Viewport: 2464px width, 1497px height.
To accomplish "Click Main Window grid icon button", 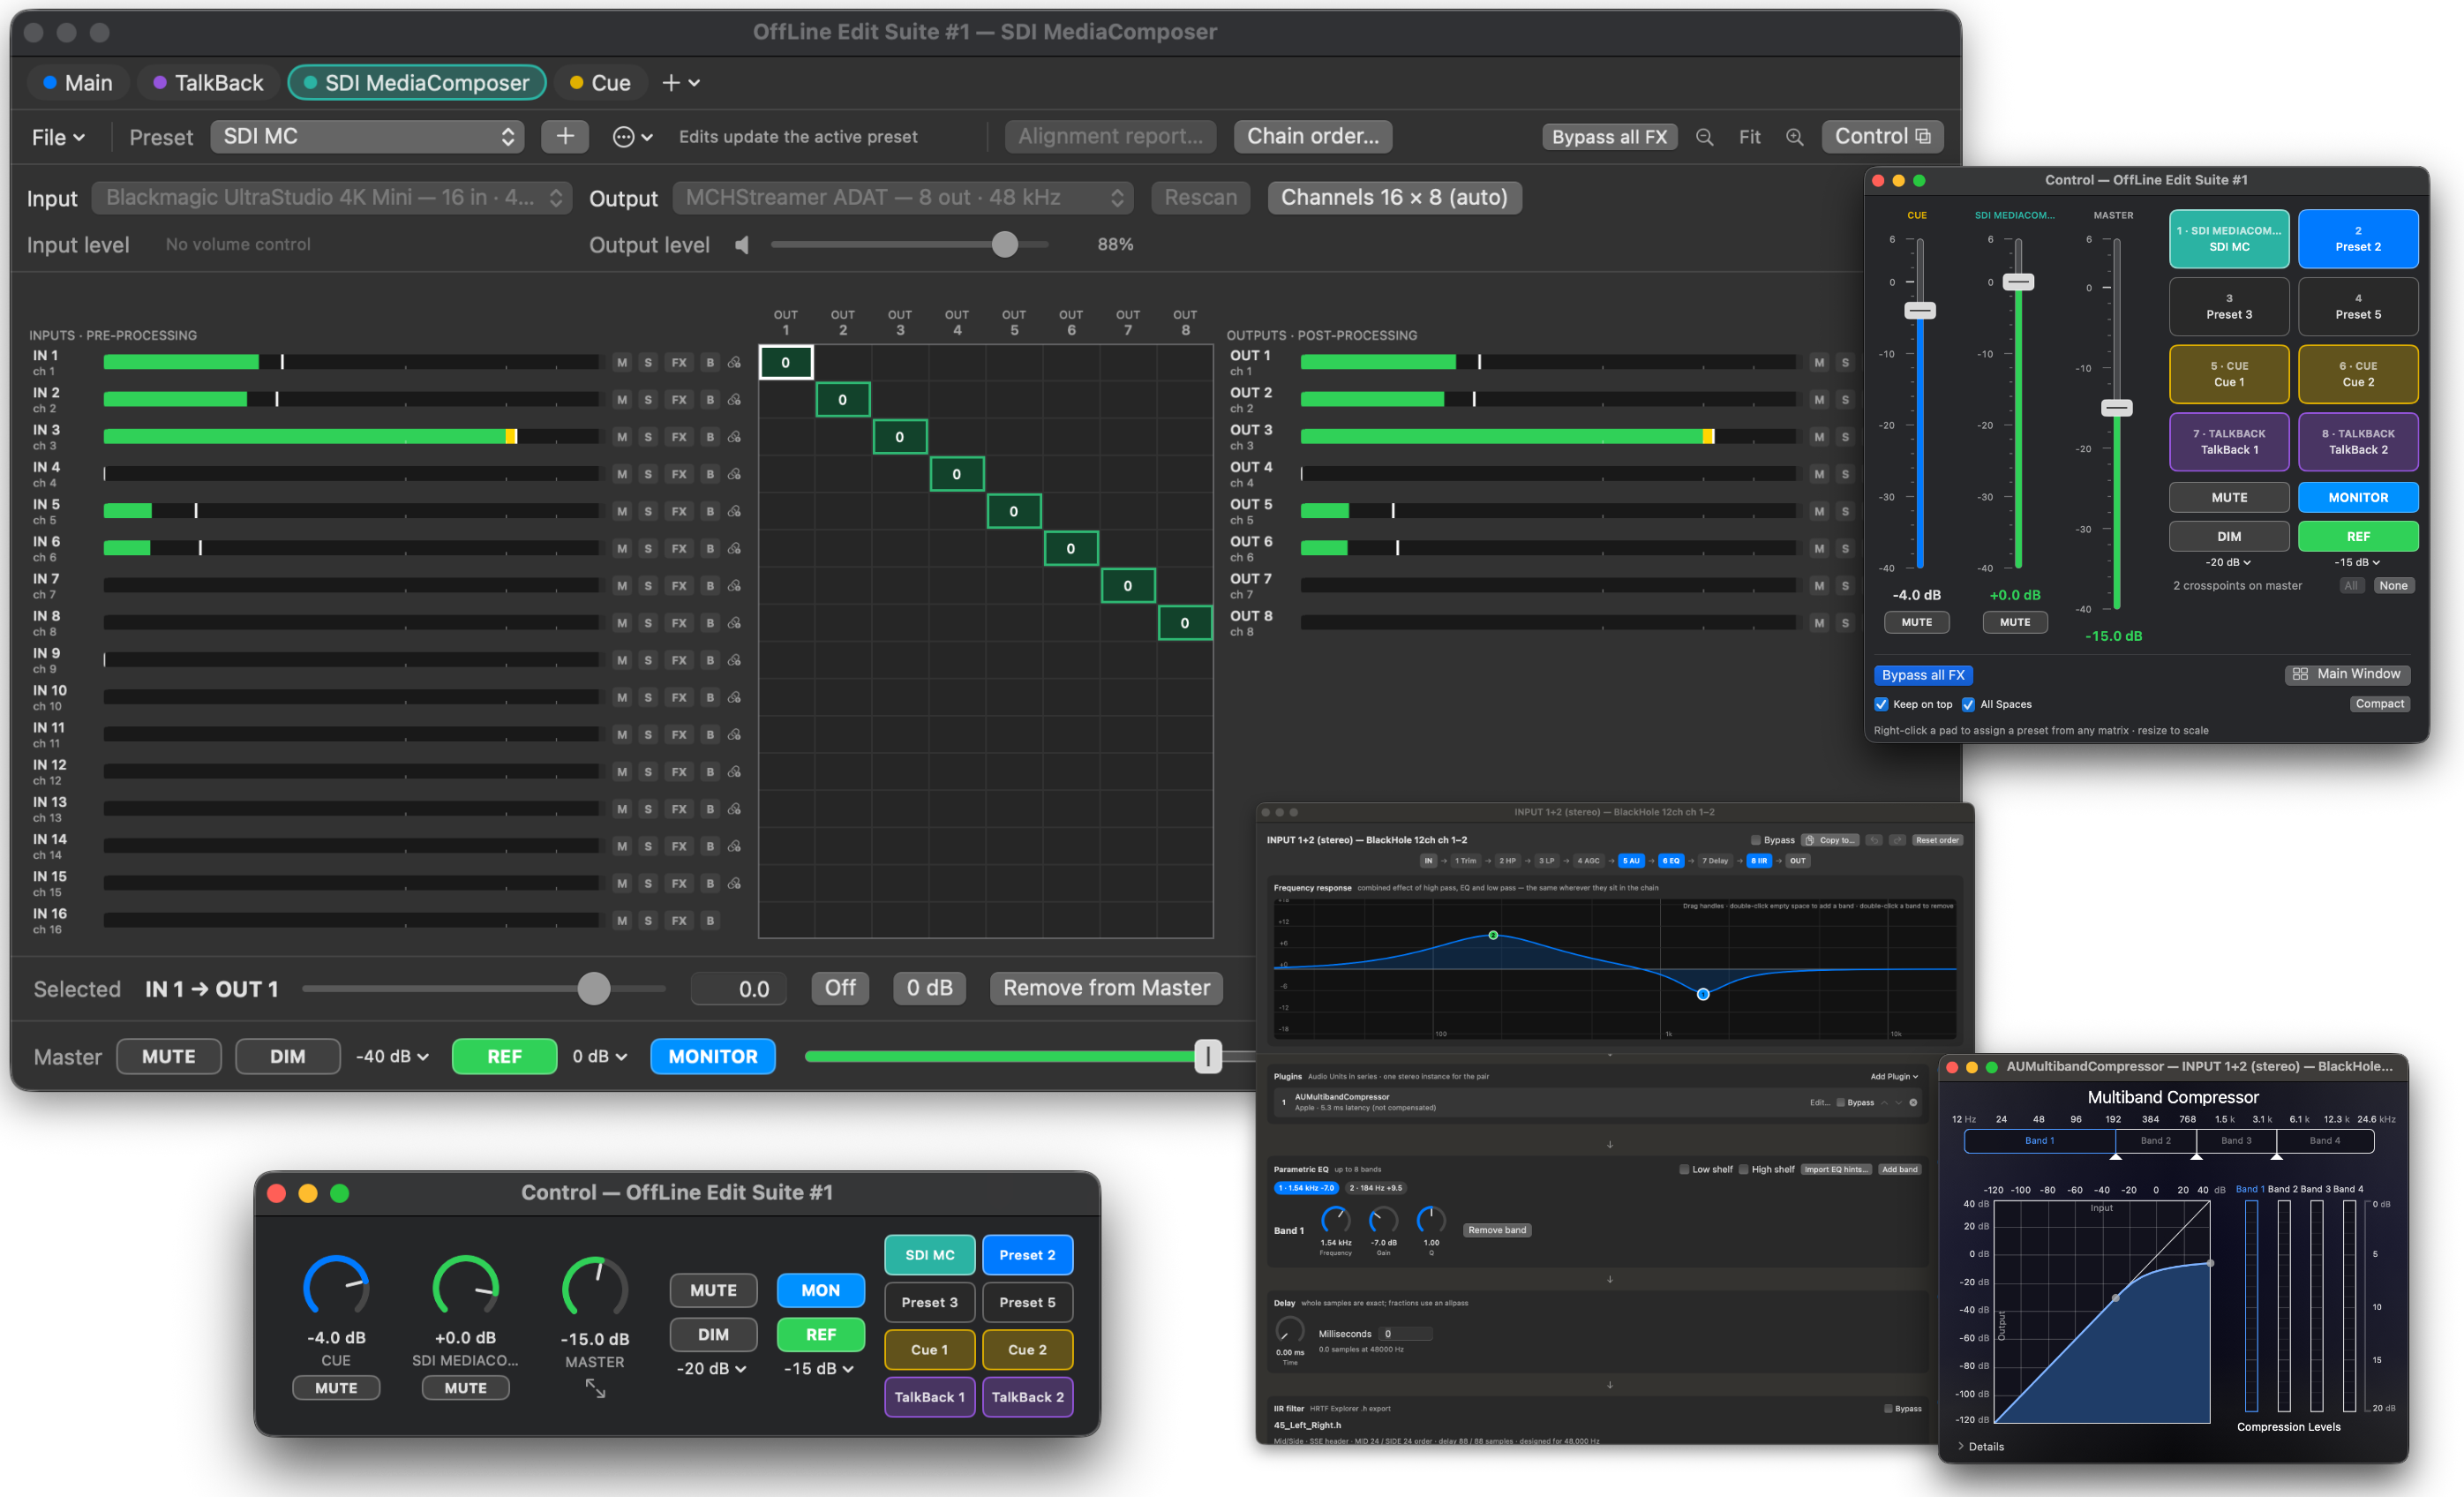I will pyautogui.click(x=2346, y=674).
